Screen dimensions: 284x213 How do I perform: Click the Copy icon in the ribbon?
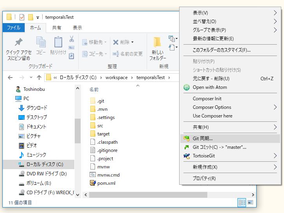[41, 42]
